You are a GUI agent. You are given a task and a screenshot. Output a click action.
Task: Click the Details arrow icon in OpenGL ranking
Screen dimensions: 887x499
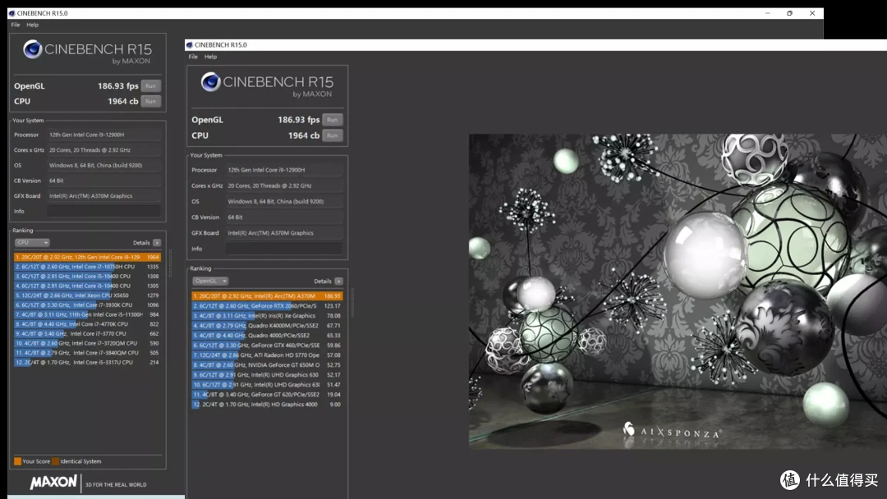point(338,282)
